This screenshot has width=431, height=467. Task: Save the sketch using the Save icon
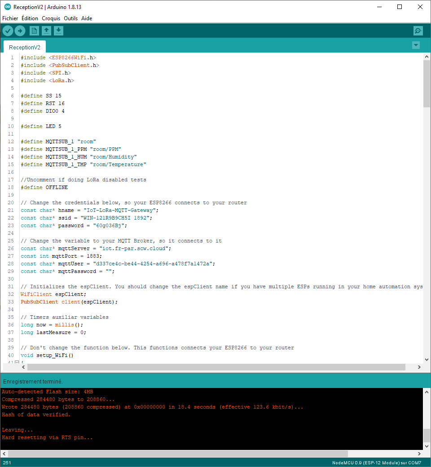[59, 31]
